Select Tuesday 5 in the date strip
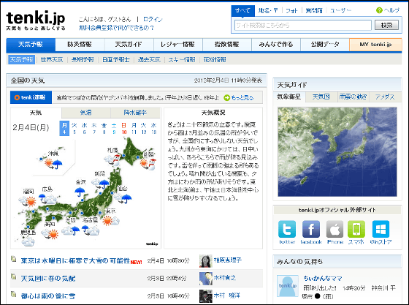 pos(74,129)
